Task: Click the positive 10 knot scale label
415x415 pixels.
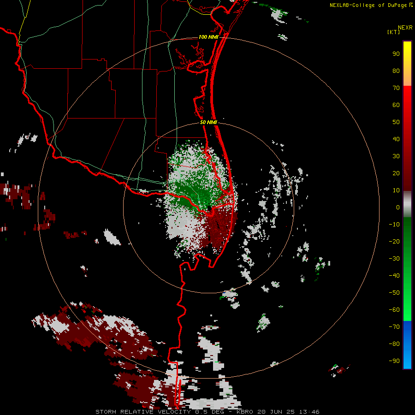Action: point(396,190)
